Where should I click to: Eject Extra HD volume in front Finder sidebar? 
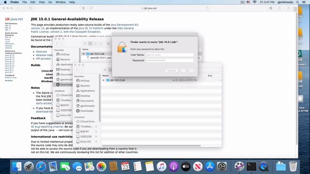click(x=96, y=142)
